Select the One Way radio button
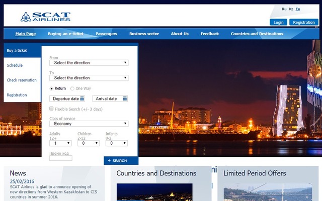 [72, 88]
